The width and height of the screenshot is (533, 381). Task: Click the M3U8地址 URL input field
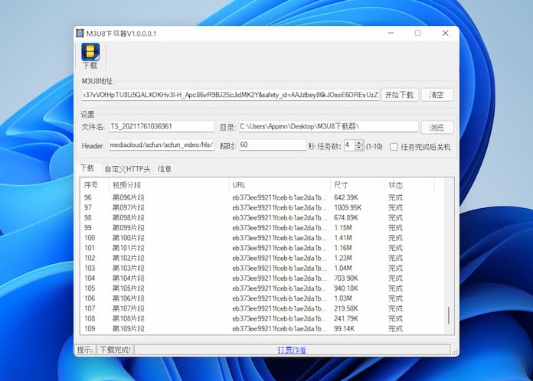[x=230, y=95]
